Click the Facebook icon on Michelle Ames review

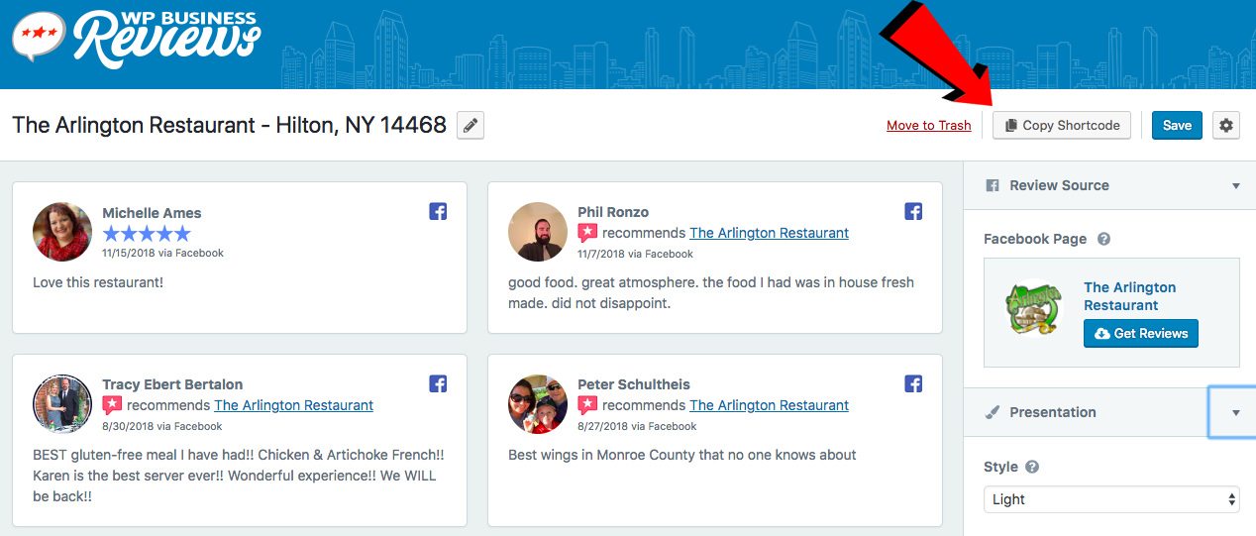(438, 211)
